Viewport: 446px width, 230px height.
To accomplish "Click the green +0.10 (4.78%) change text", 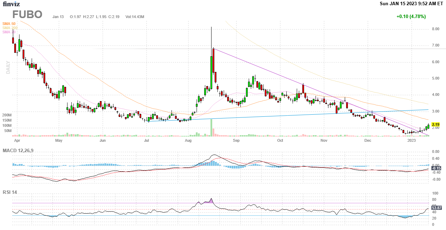I will pyautogui.click(x=411, y=16).
